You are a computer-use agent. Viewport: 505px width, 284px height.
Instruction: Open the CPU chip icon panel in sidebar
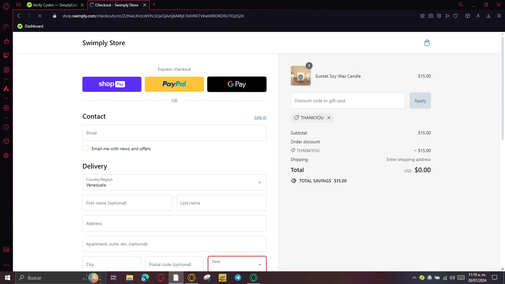[x=6, y=70]
